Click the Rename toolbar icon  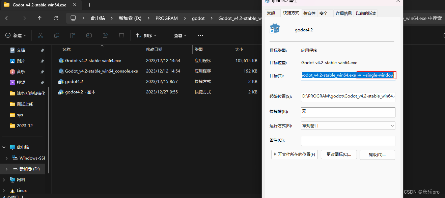click(x=89, y=35)
